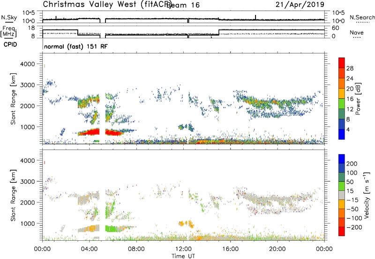Click the 200 tick on the velocity colorbar
This screenshot has width=375, height=259.
pos(352,164)
